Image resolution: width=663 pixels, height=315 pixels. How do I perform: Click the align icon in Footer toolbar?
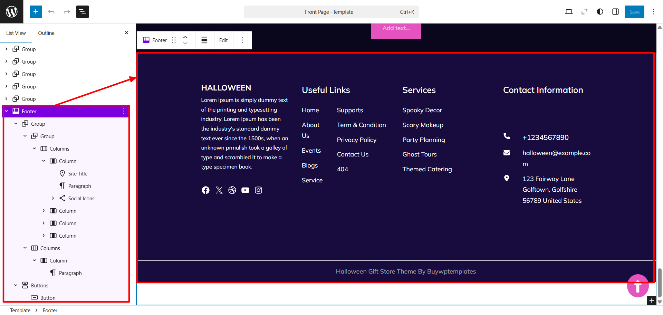(204, 40)
